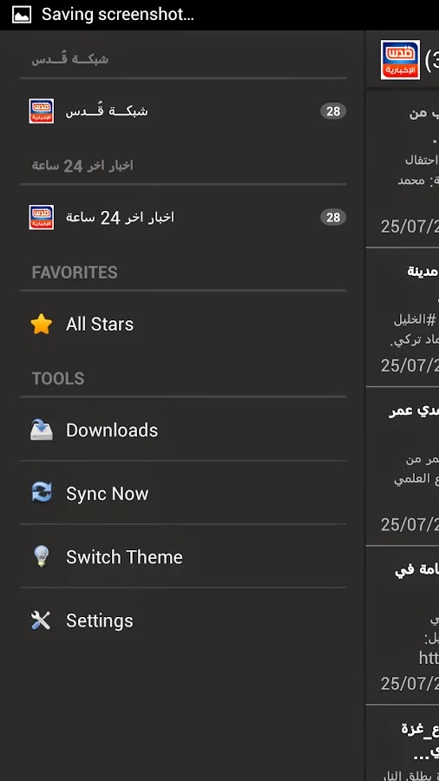
Task: Select Switch Theme option
Action: (183, 556)
